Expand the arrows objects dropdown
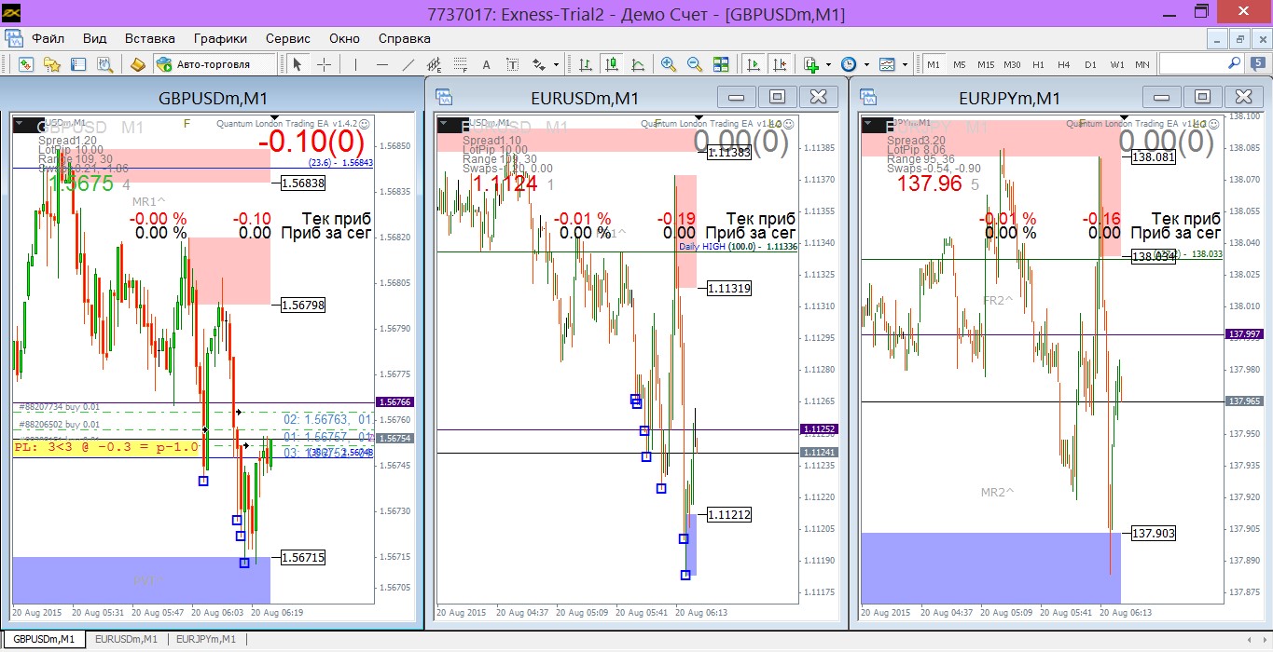The width and height of the screenshot is (1273, 652). pyautogui.click(x=556, y=64)
